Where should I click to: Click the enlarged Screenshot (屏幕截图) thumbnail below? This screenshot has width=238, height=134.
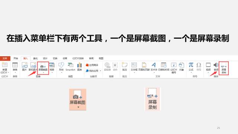[x=78, y=99]
